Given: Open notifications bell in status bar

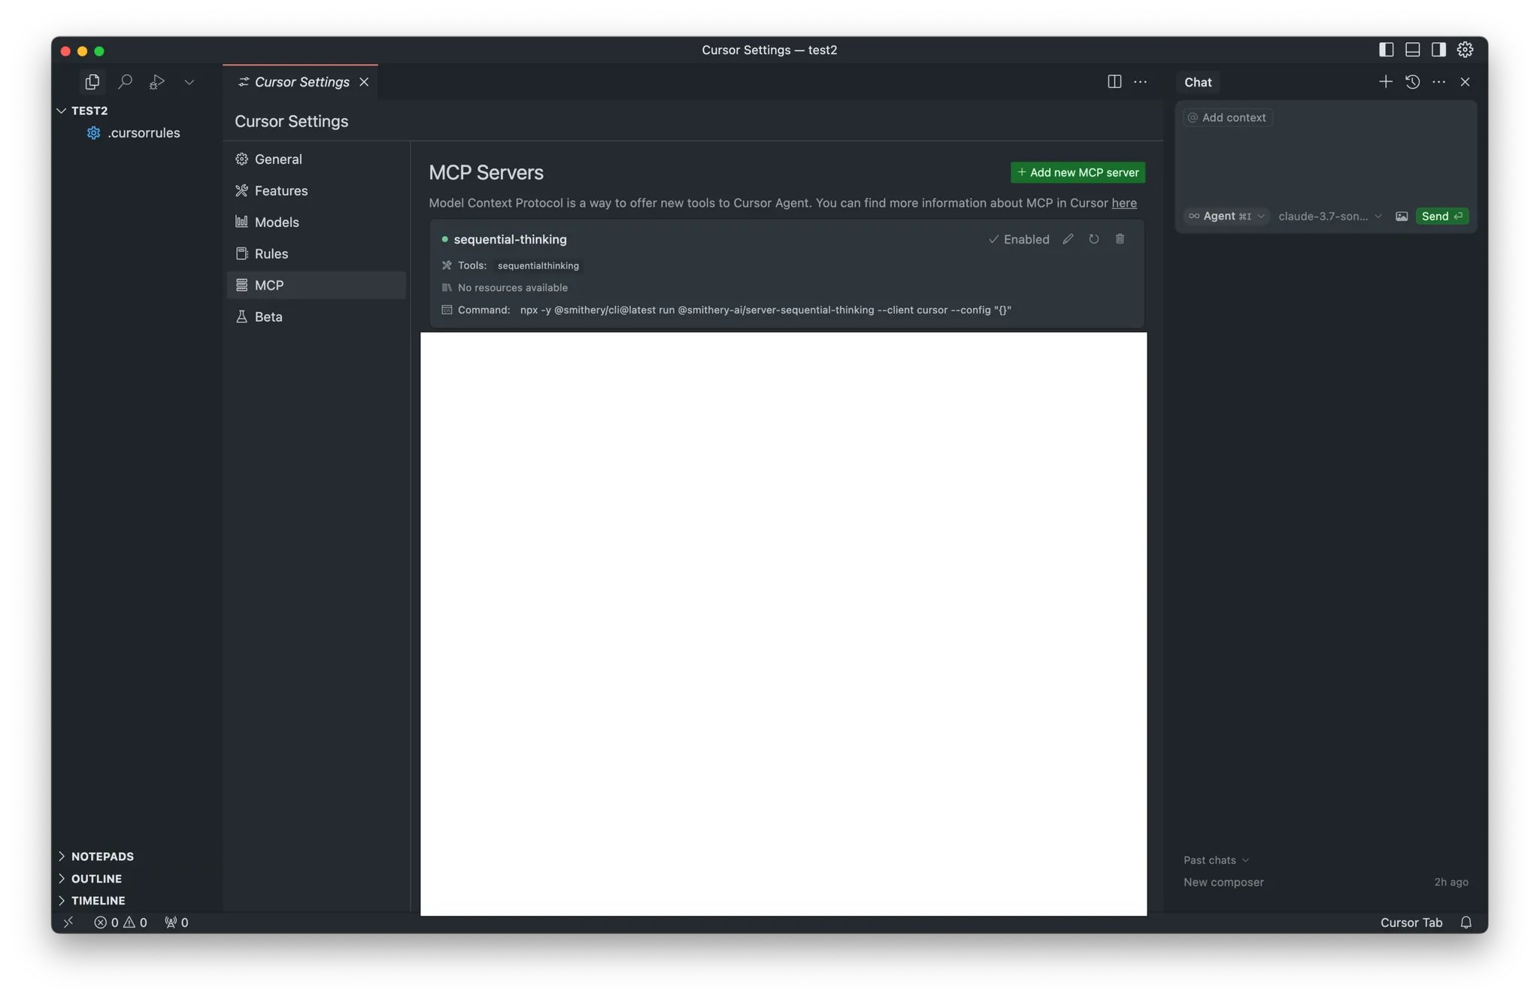Looking at the screenshot, I should coord(1466,923).
